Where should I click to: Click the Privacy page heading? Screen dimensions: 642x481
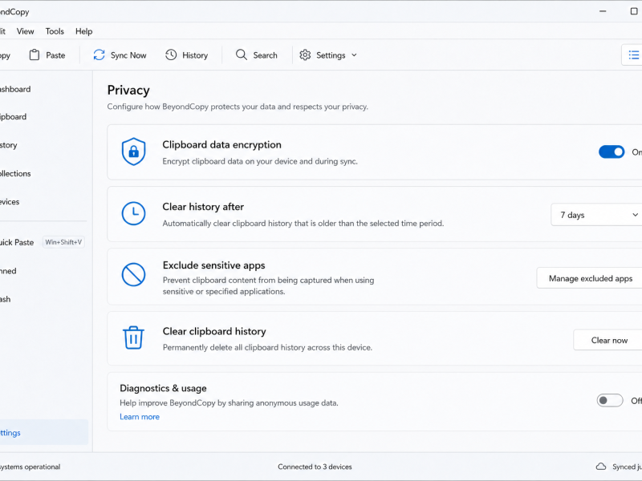click(128, 90)
